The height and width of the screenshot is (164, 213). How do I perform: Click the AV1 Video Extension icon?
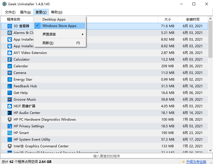(x=10, y=53)
